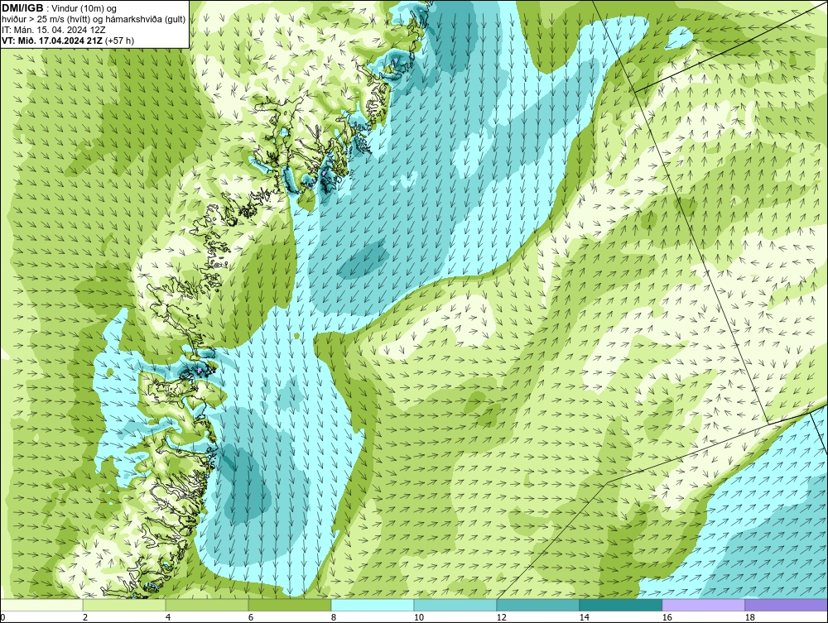Click the 16–18 m/s lavender legend swatch
Viewport: 828px width, 623px height.
(x=703, y=605)
